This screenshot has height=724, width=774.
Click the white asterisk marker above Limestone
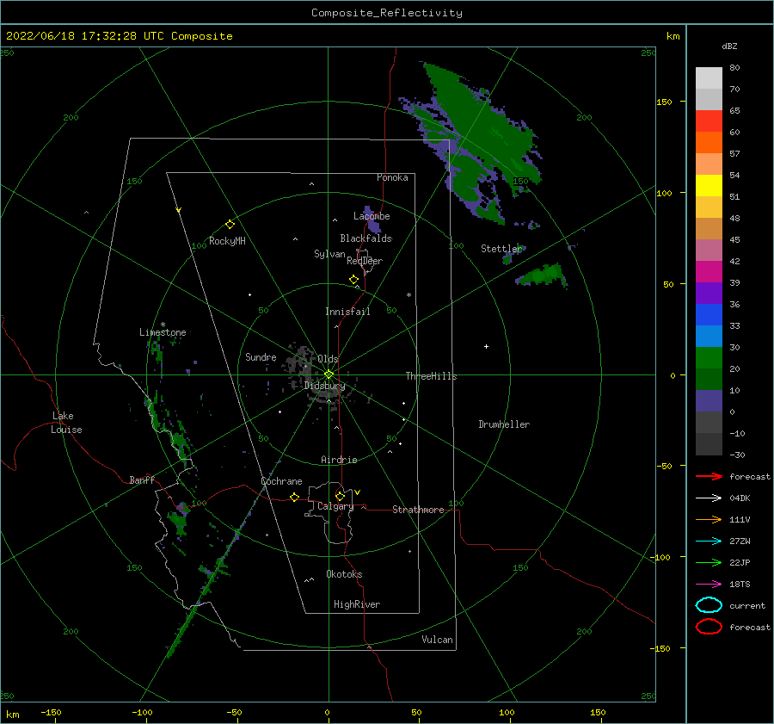[x=163, y=325]
